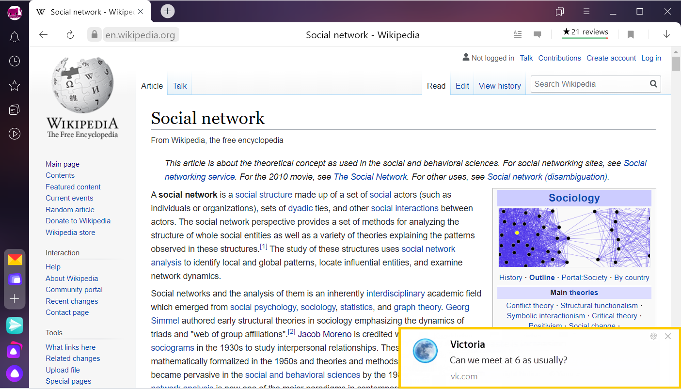Open Outline link in Sociology box

tap(542, 278)
